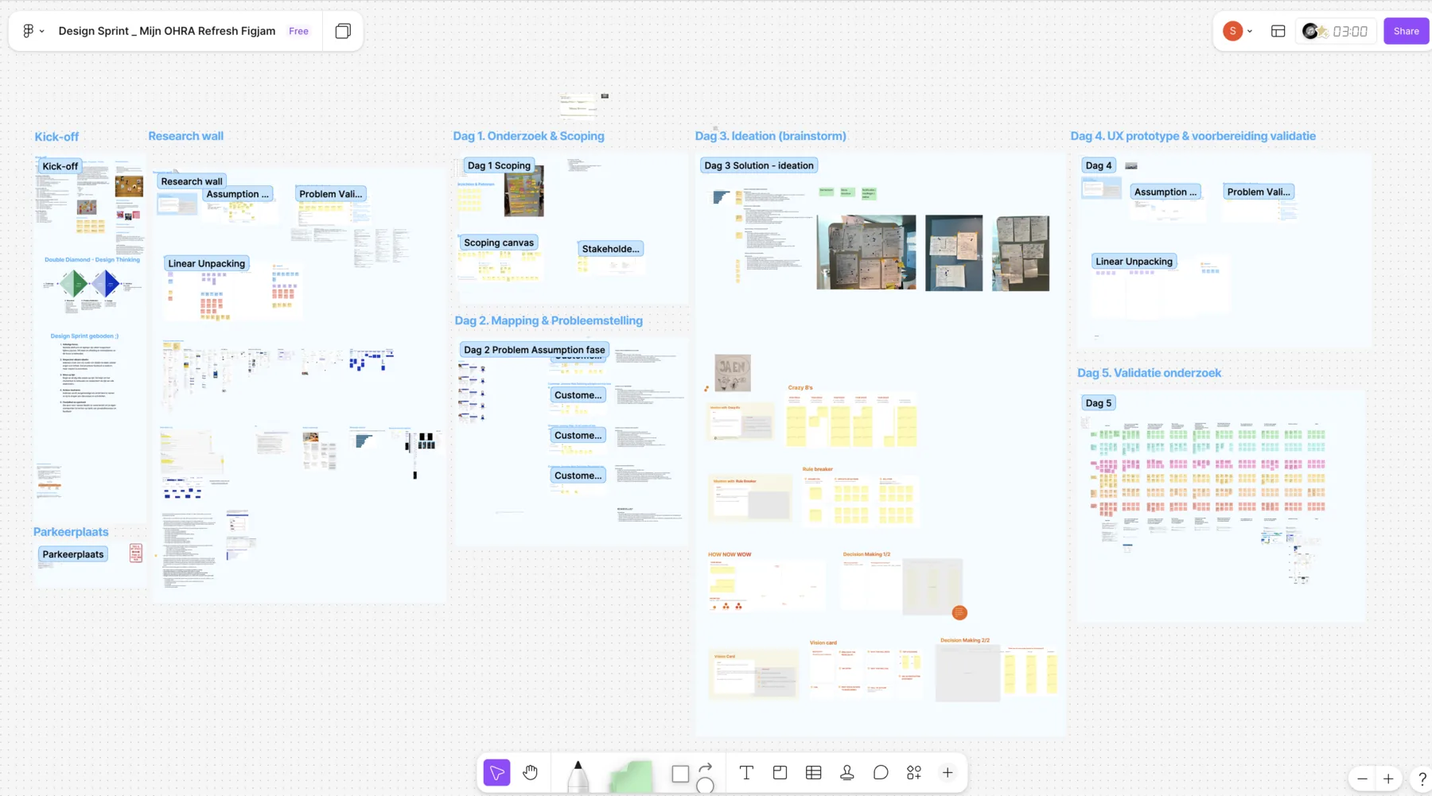Viewport: 1432px width, 796px height.
Task: Select the Comment tool
Action: (881, 772)
